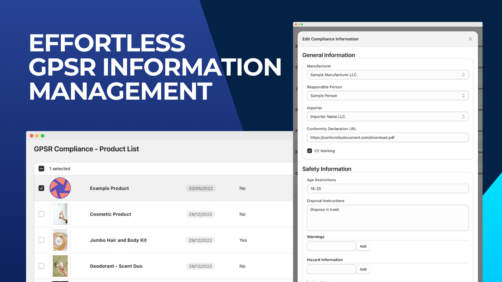Click inside the Disposal Instructions text area
Image resolution: width=502 pixels, height=282 pixels.
coord(388,218)
